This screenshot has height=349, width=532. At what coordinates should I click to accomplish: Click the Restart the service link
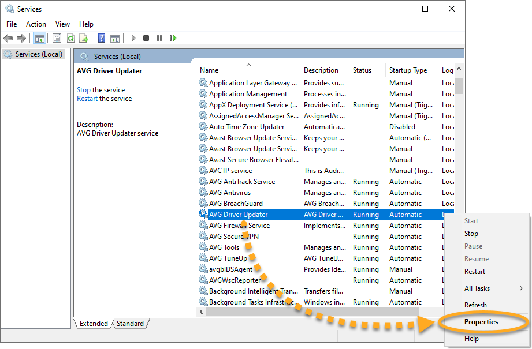87,99
